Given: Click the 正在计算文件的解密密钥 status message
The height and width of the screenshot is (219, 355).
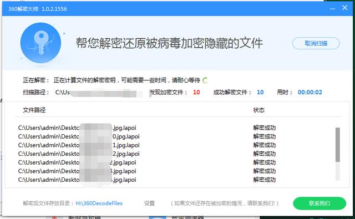Looking at the screenshot, I should (127, 80).
